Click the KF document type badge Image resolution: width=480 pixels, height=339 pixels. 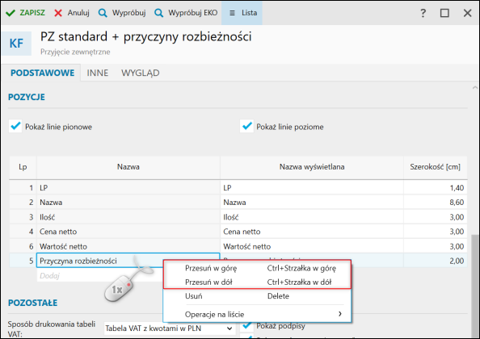(x=16, y=43)
